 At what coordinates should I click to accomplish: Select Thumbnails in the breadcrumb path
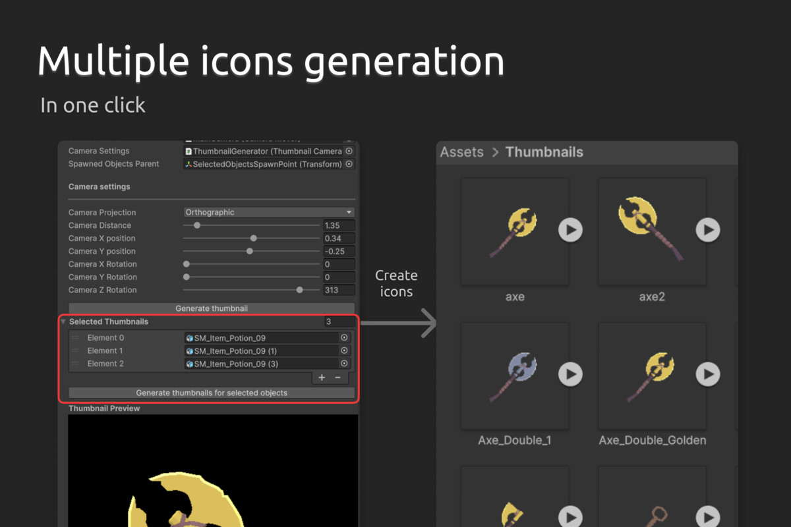pos(544,152)
